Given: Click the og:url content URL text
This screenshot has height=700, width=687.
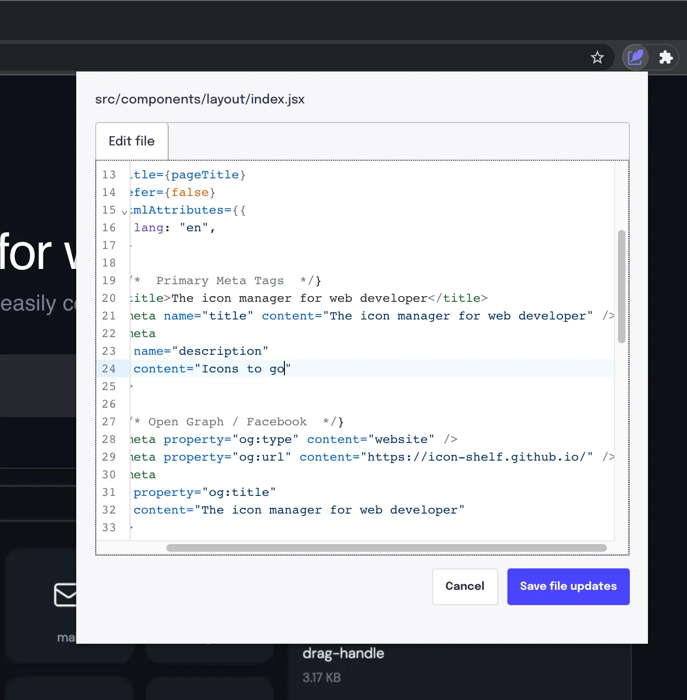Looking at the screenshot, I should coord(476,457).
